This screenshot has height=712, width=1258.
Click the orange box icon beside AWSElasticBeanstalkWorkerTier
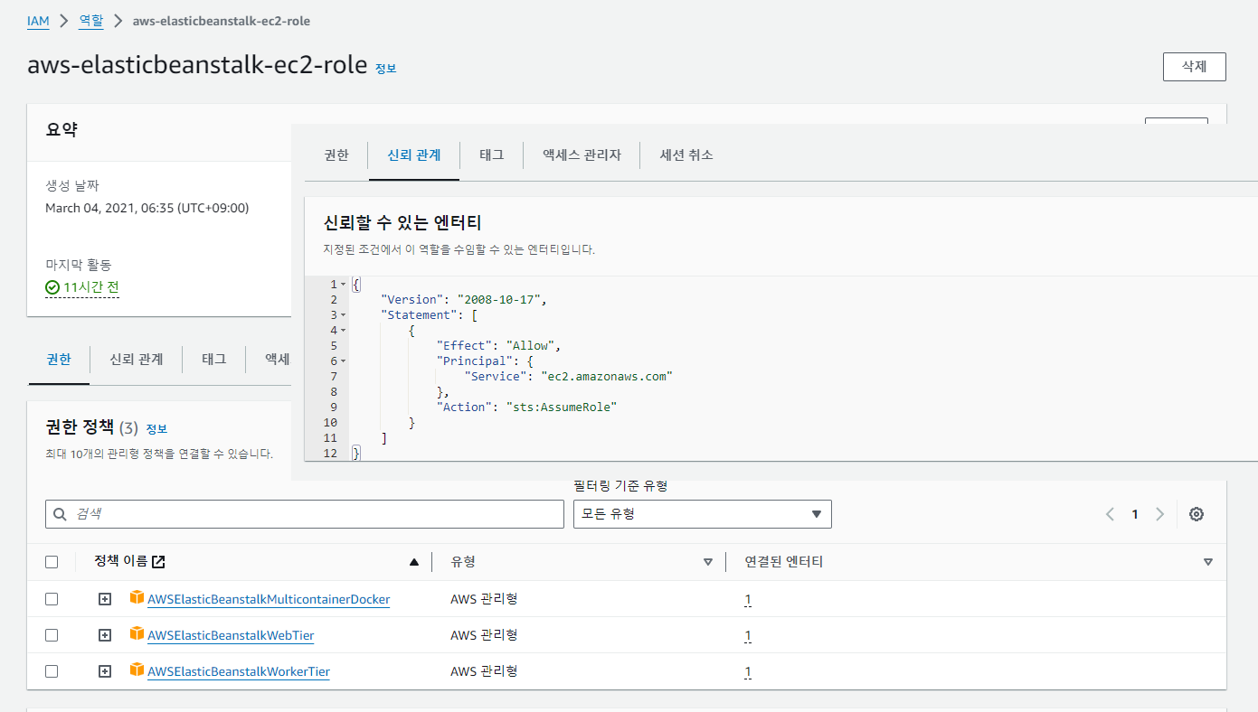(x=137, y=670)
